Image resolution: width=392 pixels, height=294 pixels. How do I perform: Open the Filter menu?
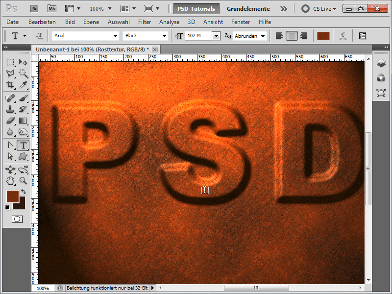point(145,22)
